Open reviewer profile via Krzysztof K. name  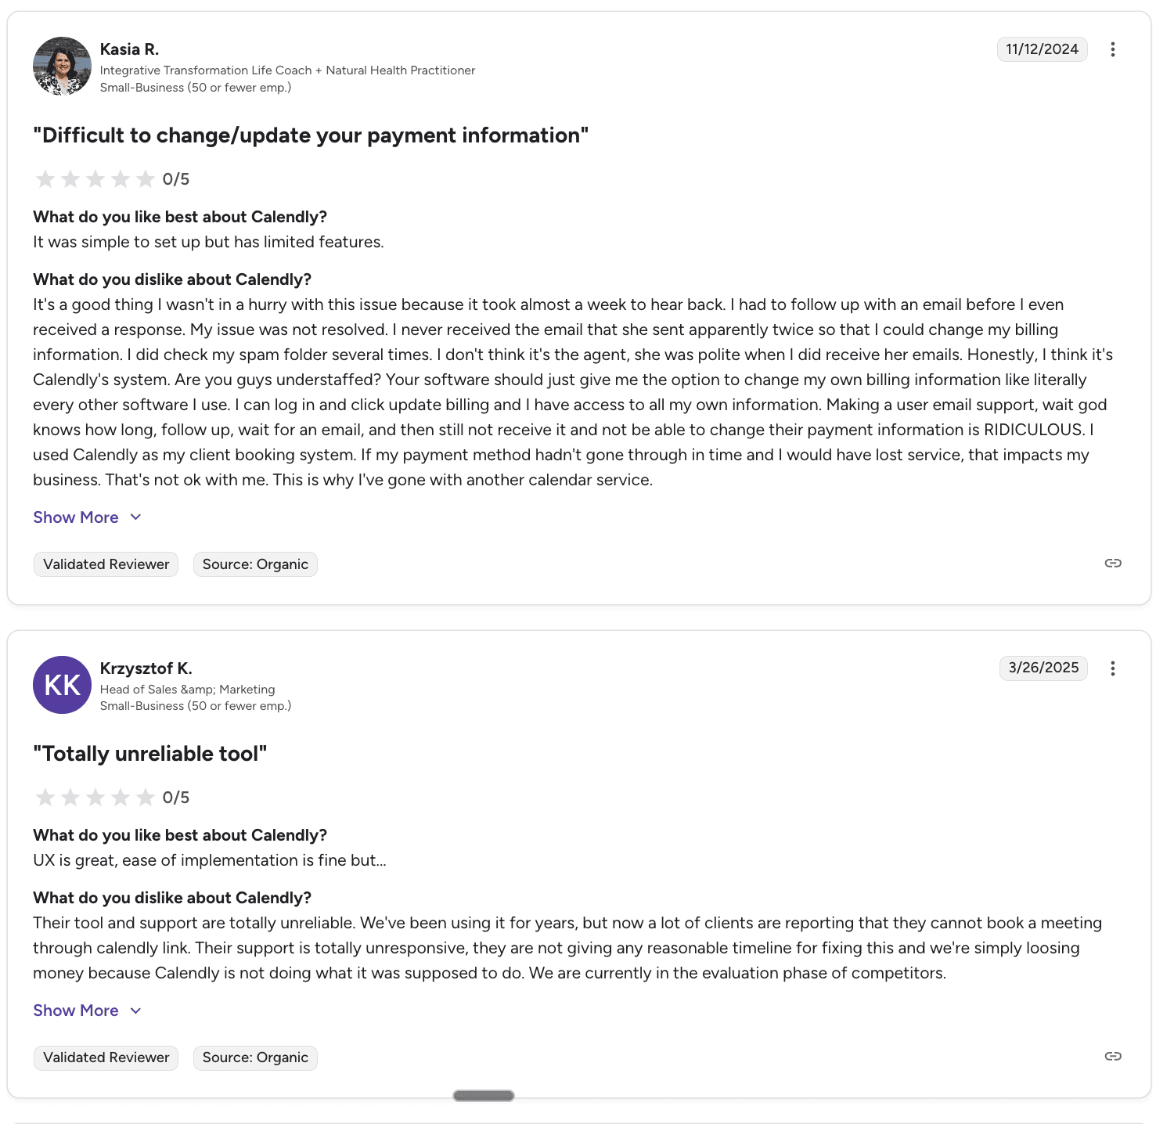(x=146, y=668)
